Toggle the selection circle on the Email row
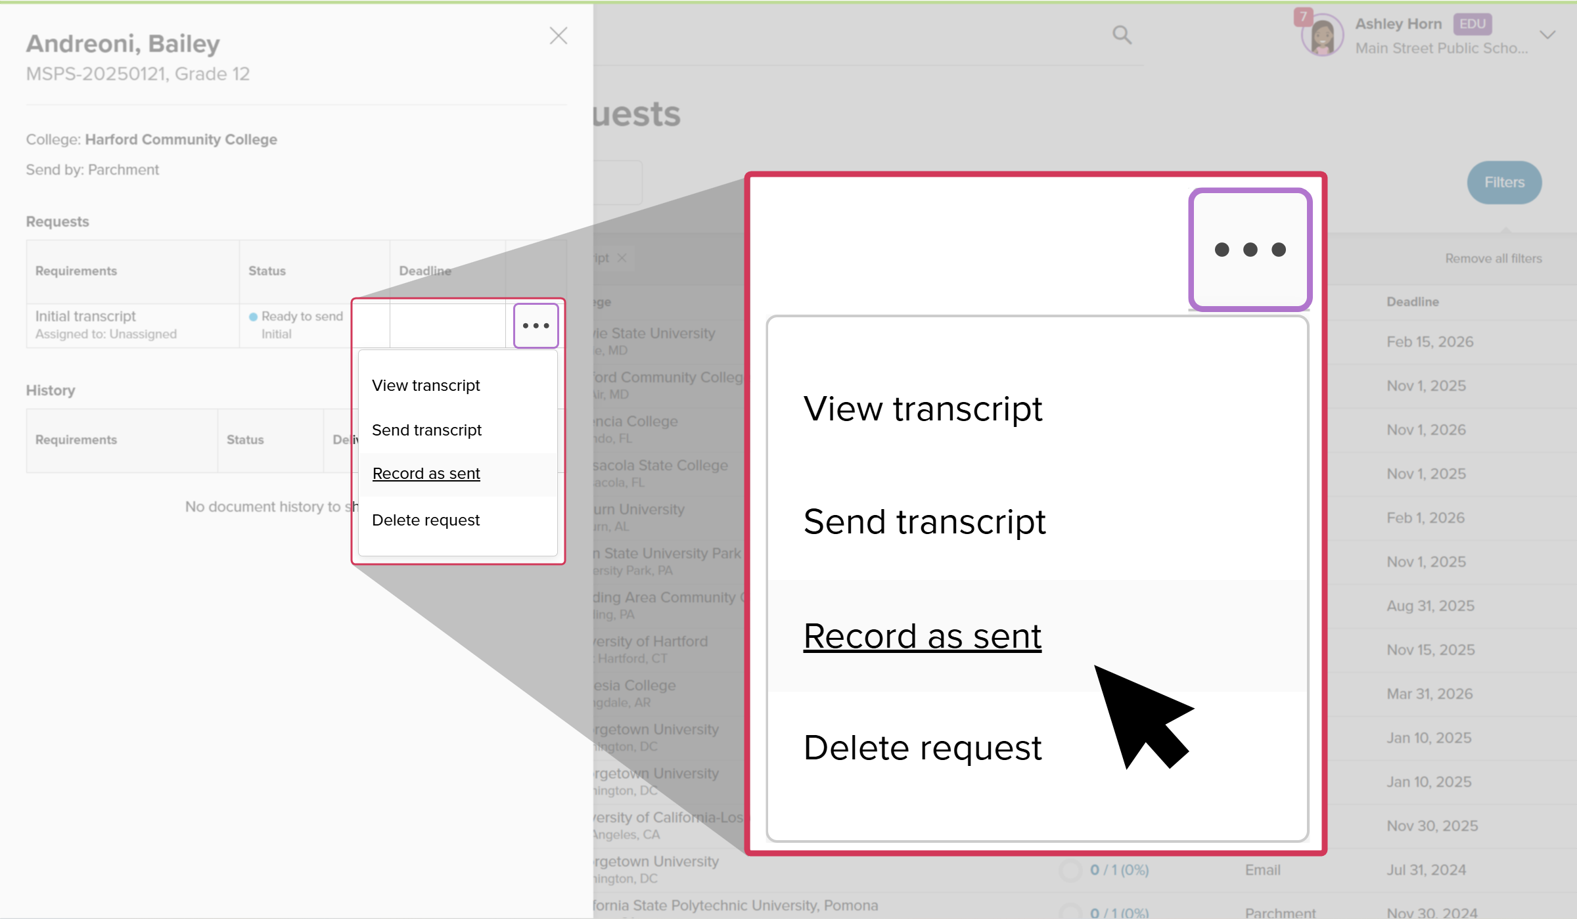The height and width of the screenshot is (919, 1577). 1070,870
